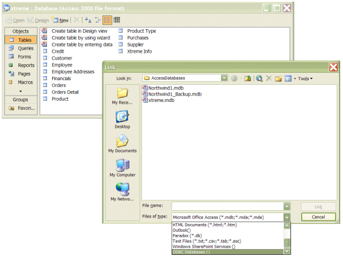Viewport: 343px width, 256px height.
Task: Go back using the Link dialog back arrow
Action: point(234,78)
